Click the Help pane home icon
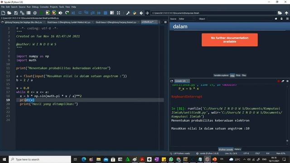 click(276, 19)
